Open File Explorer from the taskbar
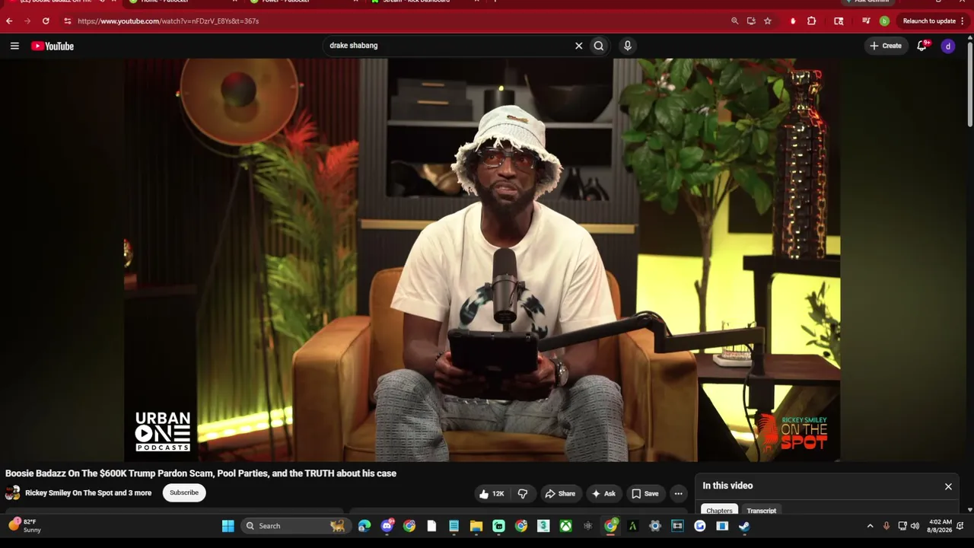Viewport: 974px width, 548px height. coord(476,526)
